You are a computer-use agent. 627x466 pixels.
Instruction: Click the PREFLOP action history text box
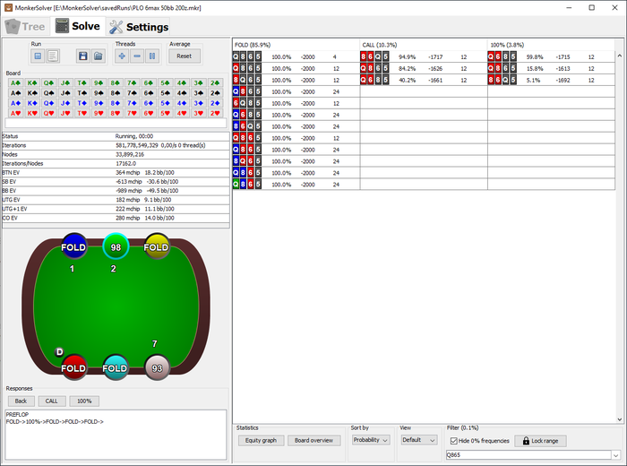[116, 435]
